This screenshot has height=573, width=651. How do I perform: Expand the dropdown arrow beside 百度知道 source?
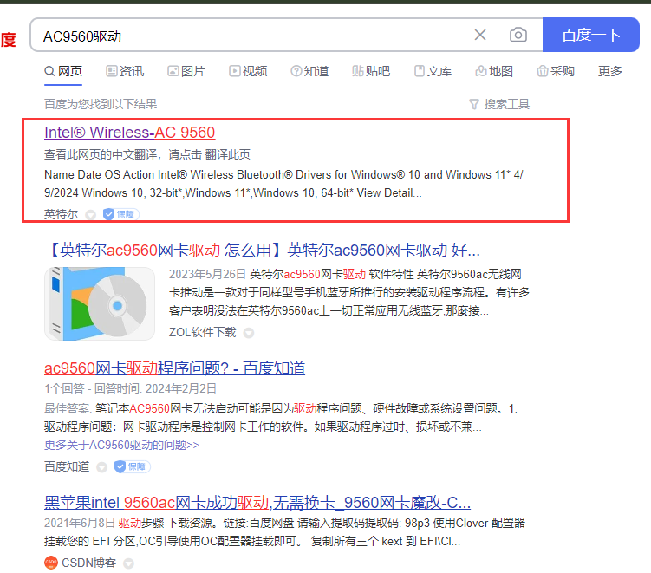(101, 467)
